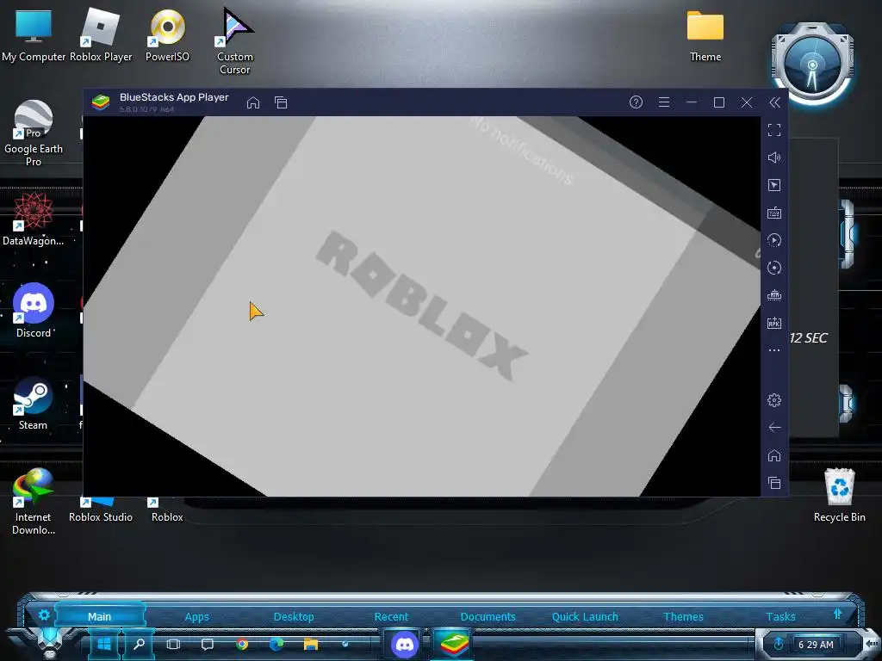Select PowerISO desktop shortcut
This screenshot has width=882, height=661.
tap(167, 34)
